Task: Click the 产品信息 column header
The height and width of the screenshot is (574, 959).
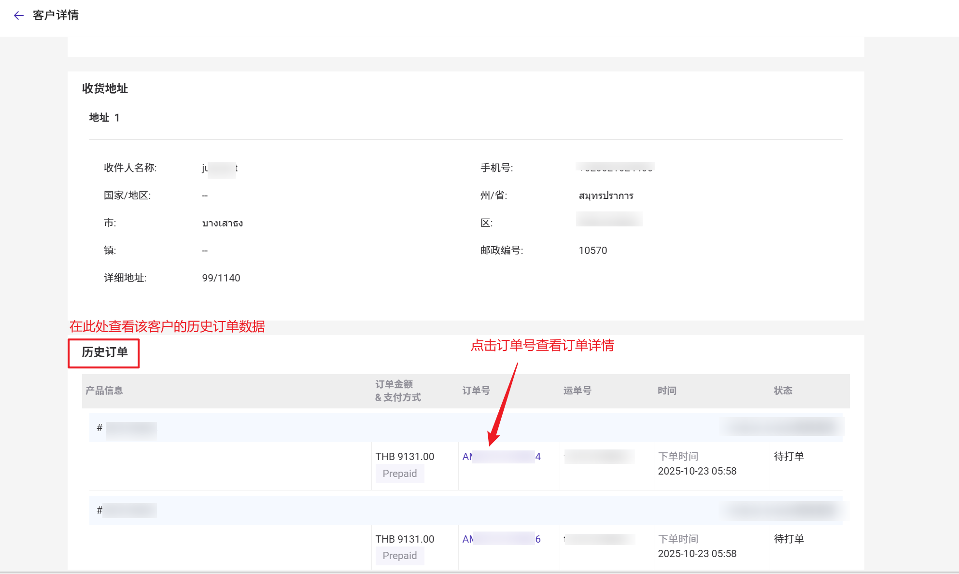Action: [104, 391]
